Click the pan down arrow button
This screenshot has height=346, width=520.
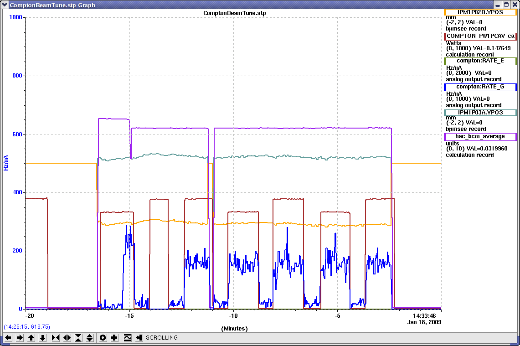(x=42, y=338)
